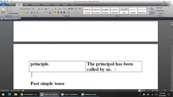The image size is (173, 97).
Task: Open Word Help question mark
Action: [163, 5]
